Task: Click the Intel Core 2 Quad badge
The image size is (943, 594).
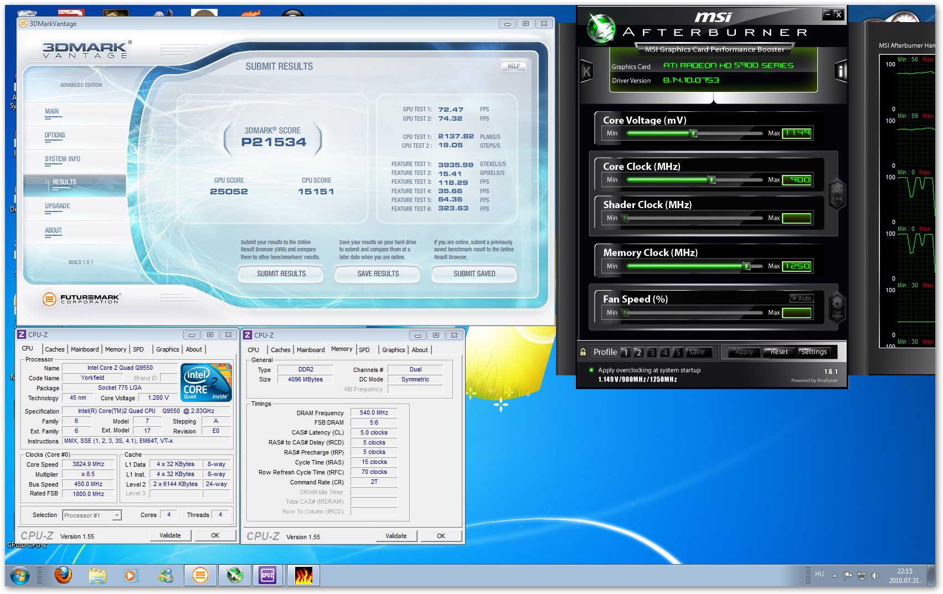Action: [206, 382]
